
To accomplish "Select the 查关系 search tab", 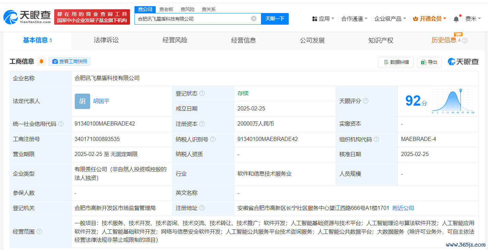I will (209, 9).
